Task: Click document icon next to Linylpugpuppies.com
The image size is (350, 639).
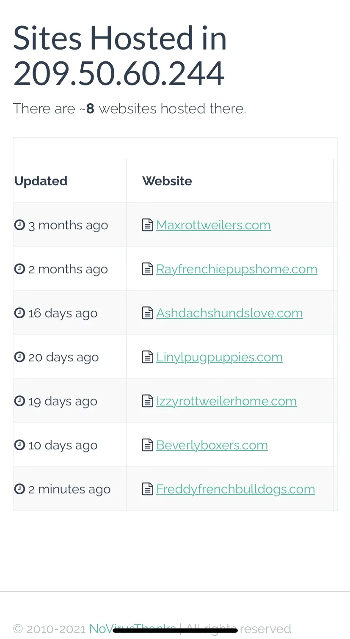Action: [x=147, y=357]
